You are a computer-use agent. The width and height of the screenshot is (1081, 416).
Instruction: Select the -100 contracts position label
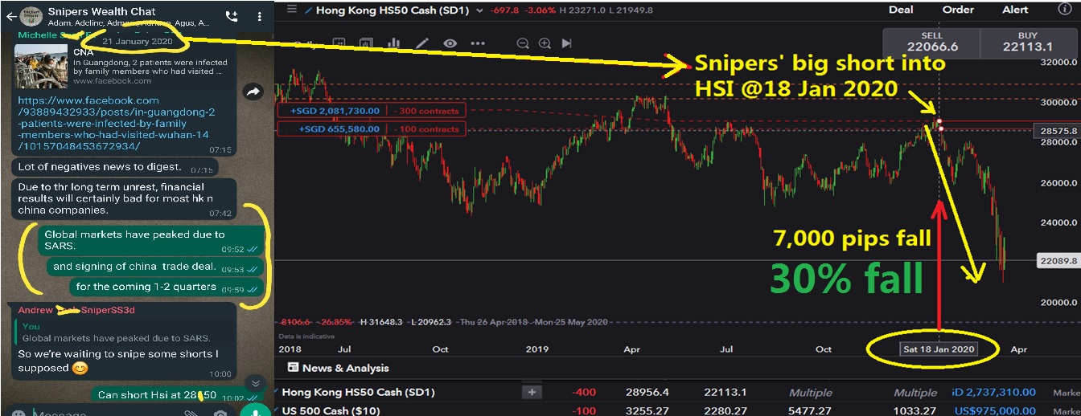(x=371, y=128)
